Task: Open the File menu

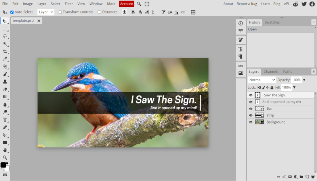Action: coord(5,4)
